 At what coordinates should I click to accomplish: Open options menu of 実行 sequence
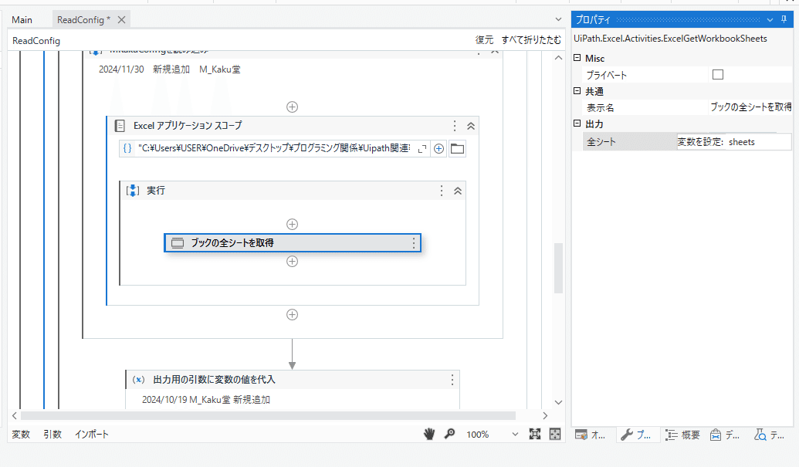click(x=442, y=191)
